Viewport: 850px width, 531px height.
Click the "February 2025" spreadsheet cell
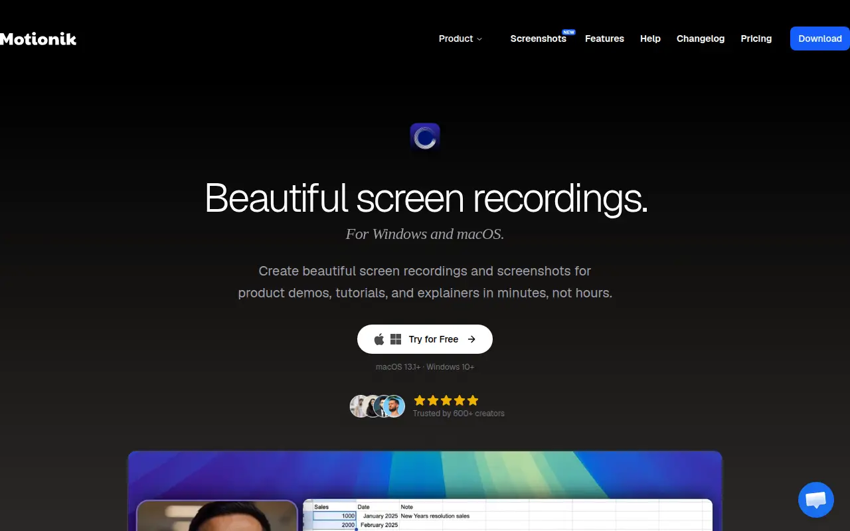379,525
